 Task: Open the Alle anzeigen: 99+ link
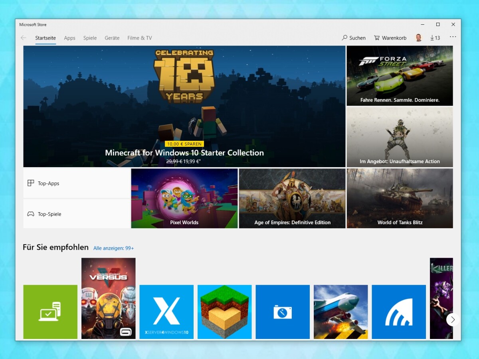(113, 248)
